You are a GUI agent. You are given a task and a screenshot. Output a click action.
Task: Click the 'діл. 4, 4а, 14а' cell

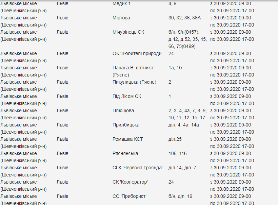tap(183, 125)
